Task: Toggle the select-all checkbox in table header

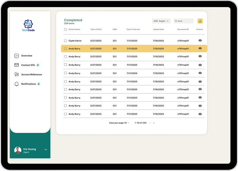Action: 65,29
